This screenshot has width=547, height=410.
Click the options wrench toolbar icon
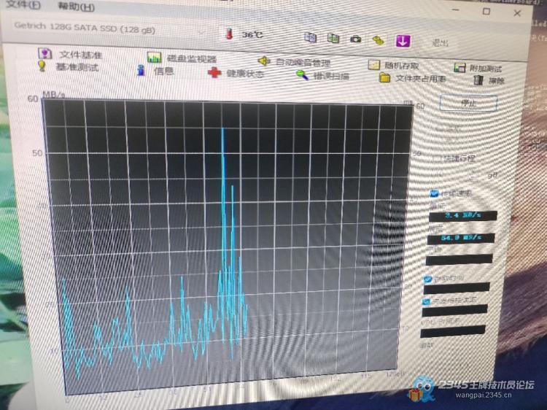(x=378, y=40)
